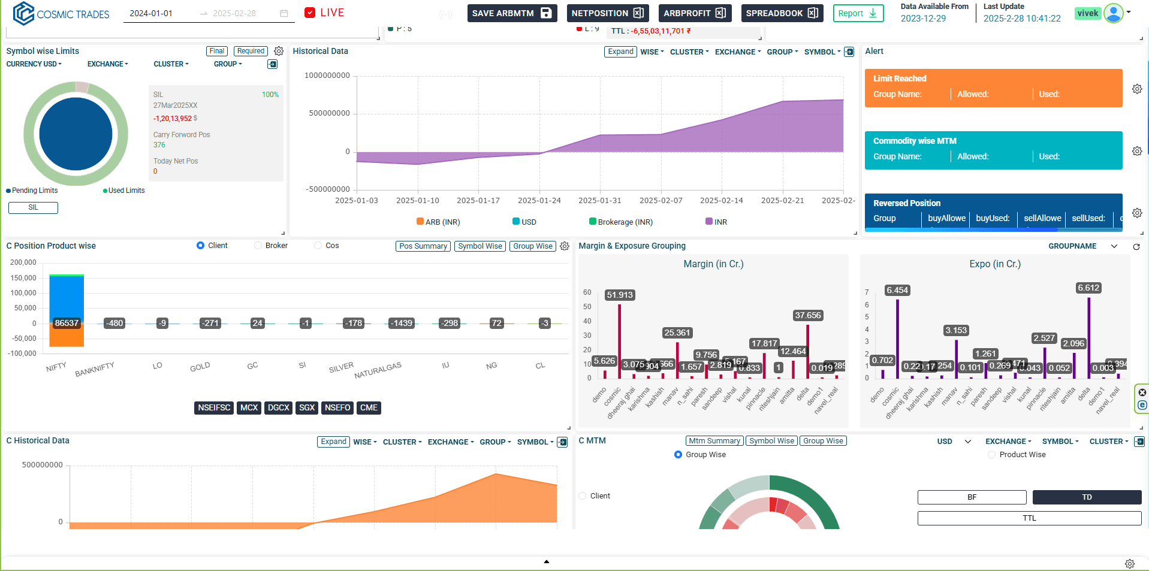Image resolution: width=1149 pixels, height=571 pixels.
Task: Click the SAVE ARBMTM button
Action: [x=511, y=13]
